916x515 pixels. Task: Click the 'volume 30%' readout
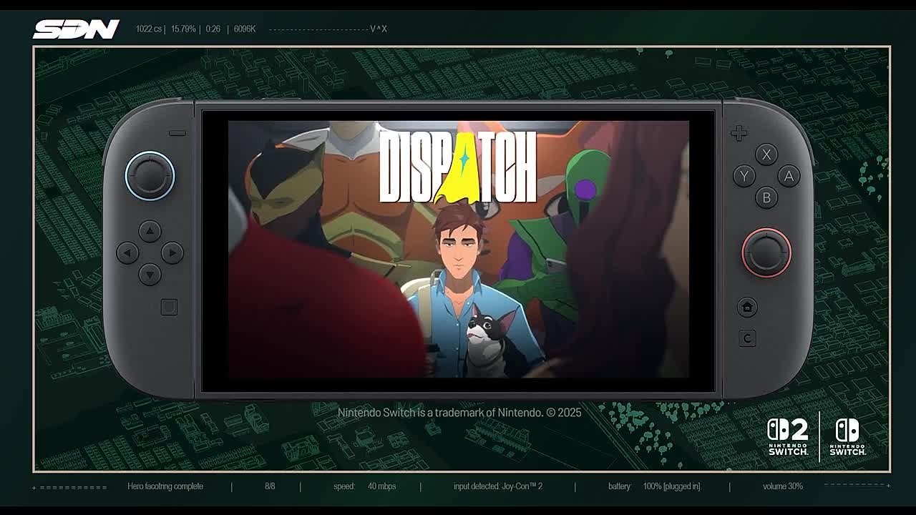tap(783, 486)
